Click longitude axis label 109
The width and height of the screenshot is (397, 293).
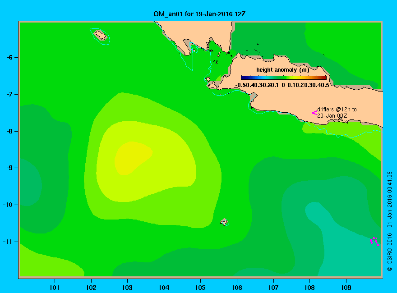point(346,288)
